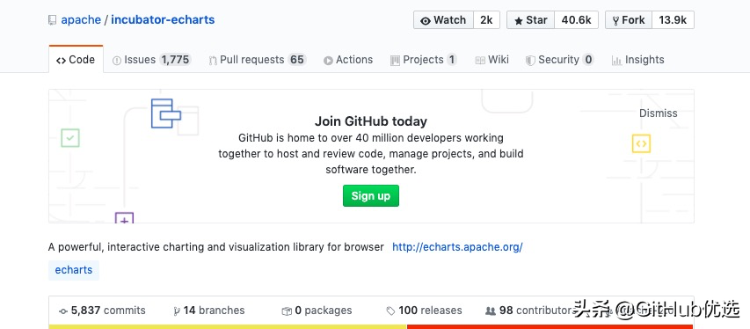Open the incubator-echarts repository link
Screen dimensions: 750x329
pos(163,20)
